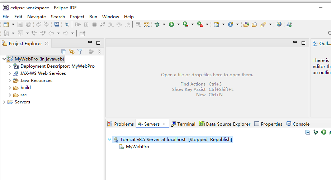Screen dimensions: 331x180
Task: Expand the Java Resources node
Action: (x=10, y=81)
